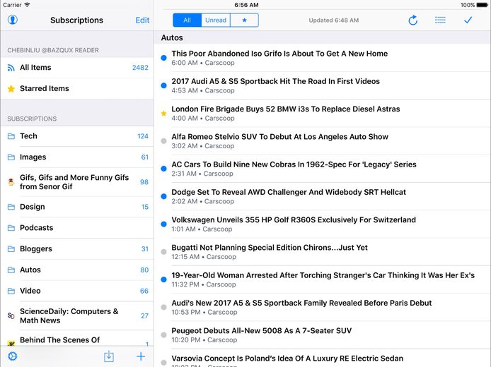The image size is (491, 367).
Task: Click the folder icon beside Podcasts
Action: tap(11, 228)
